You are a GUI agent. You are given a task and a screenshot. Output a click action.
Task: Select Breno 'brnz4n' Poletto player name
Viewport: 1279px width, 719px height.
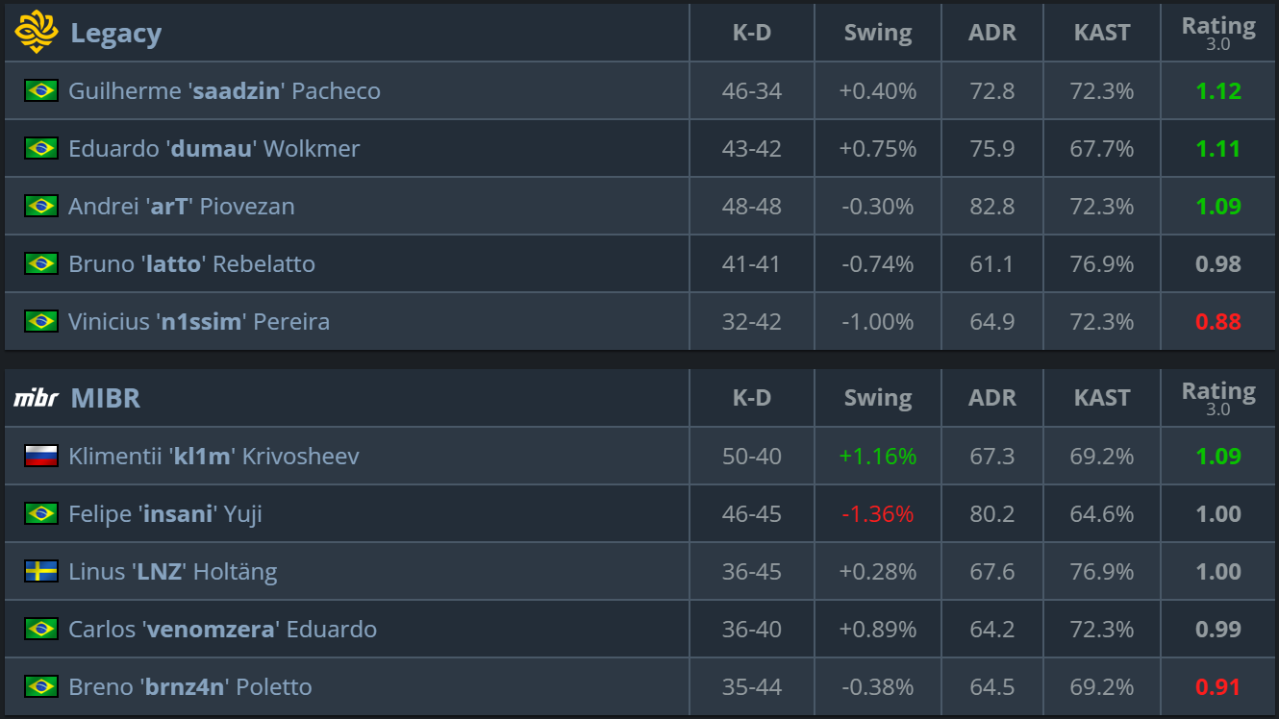coord(189,687)
